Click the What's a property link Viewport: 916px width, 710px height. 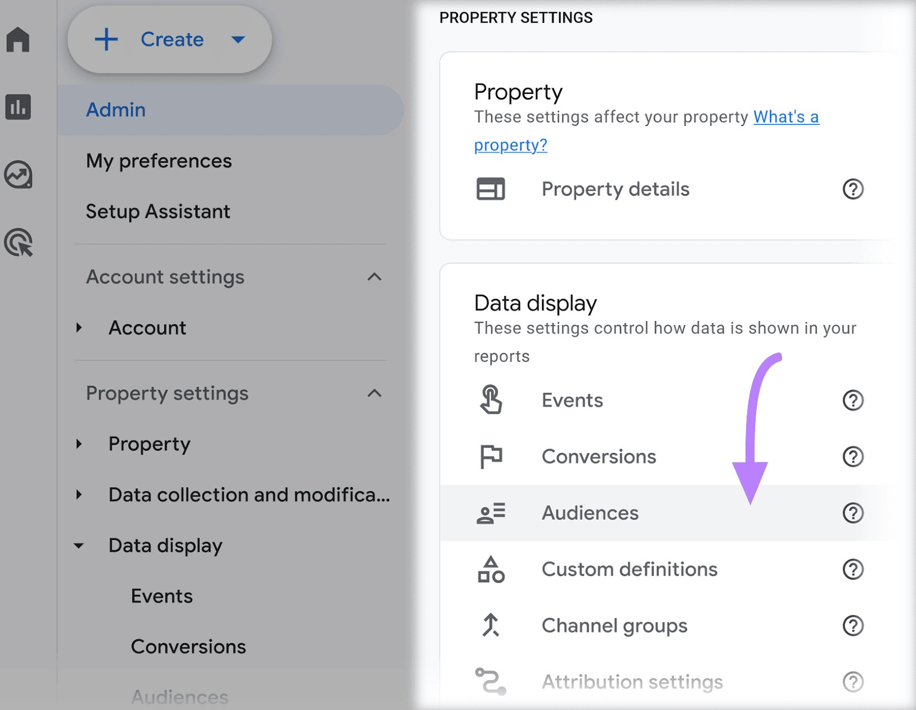785,117
